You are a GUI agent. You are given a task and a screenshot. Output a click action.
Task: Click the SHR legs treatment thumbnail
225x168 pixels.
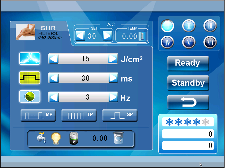pyautogui.click(x=25, y=32)
